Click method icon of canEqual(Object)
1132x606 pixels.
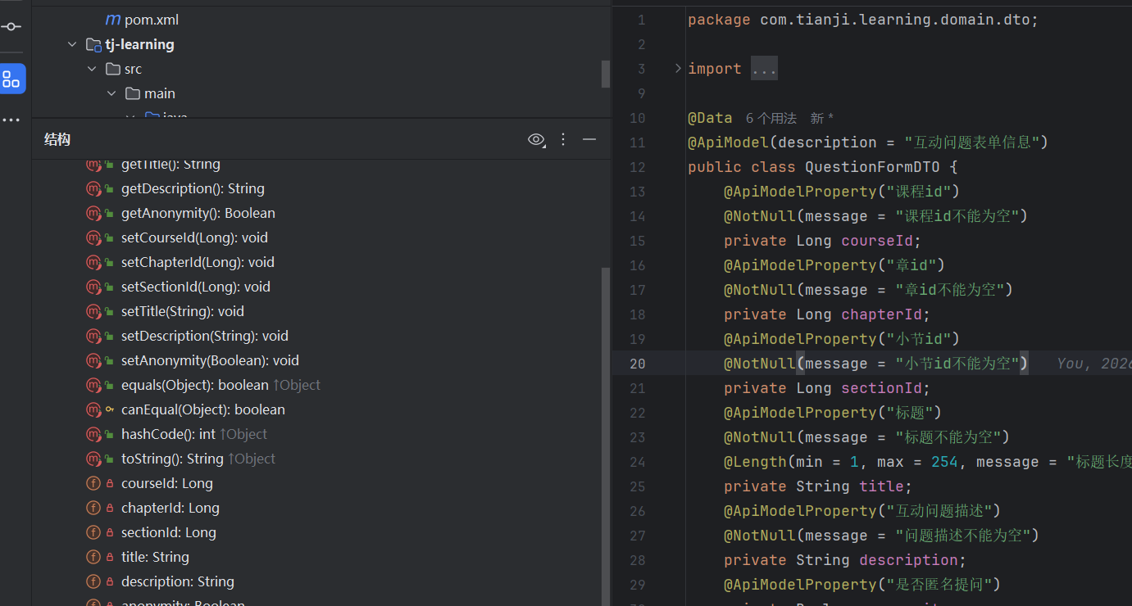coord(93,409)
